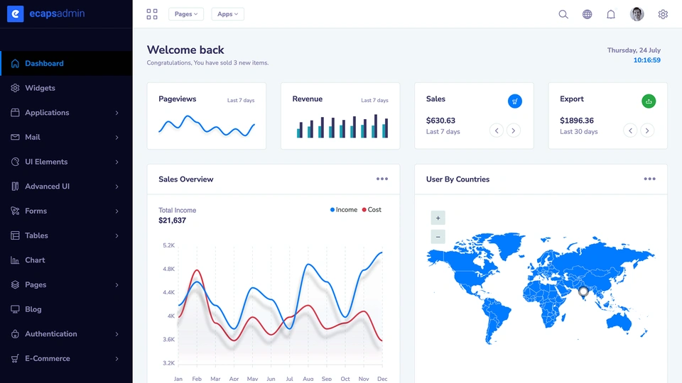Expand UI Elements submenu chevron
The width and height of the screenshot is (682, 383).
[x=117, y=162]
